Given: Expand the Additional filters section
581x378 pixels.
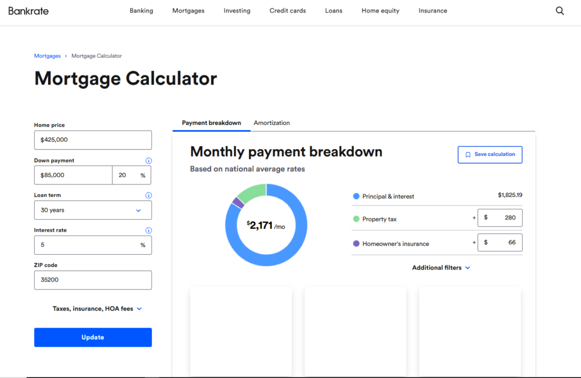Looking at the screenshot, I should (441, 267).
